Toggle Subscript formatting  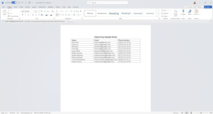tap(36, 15)
